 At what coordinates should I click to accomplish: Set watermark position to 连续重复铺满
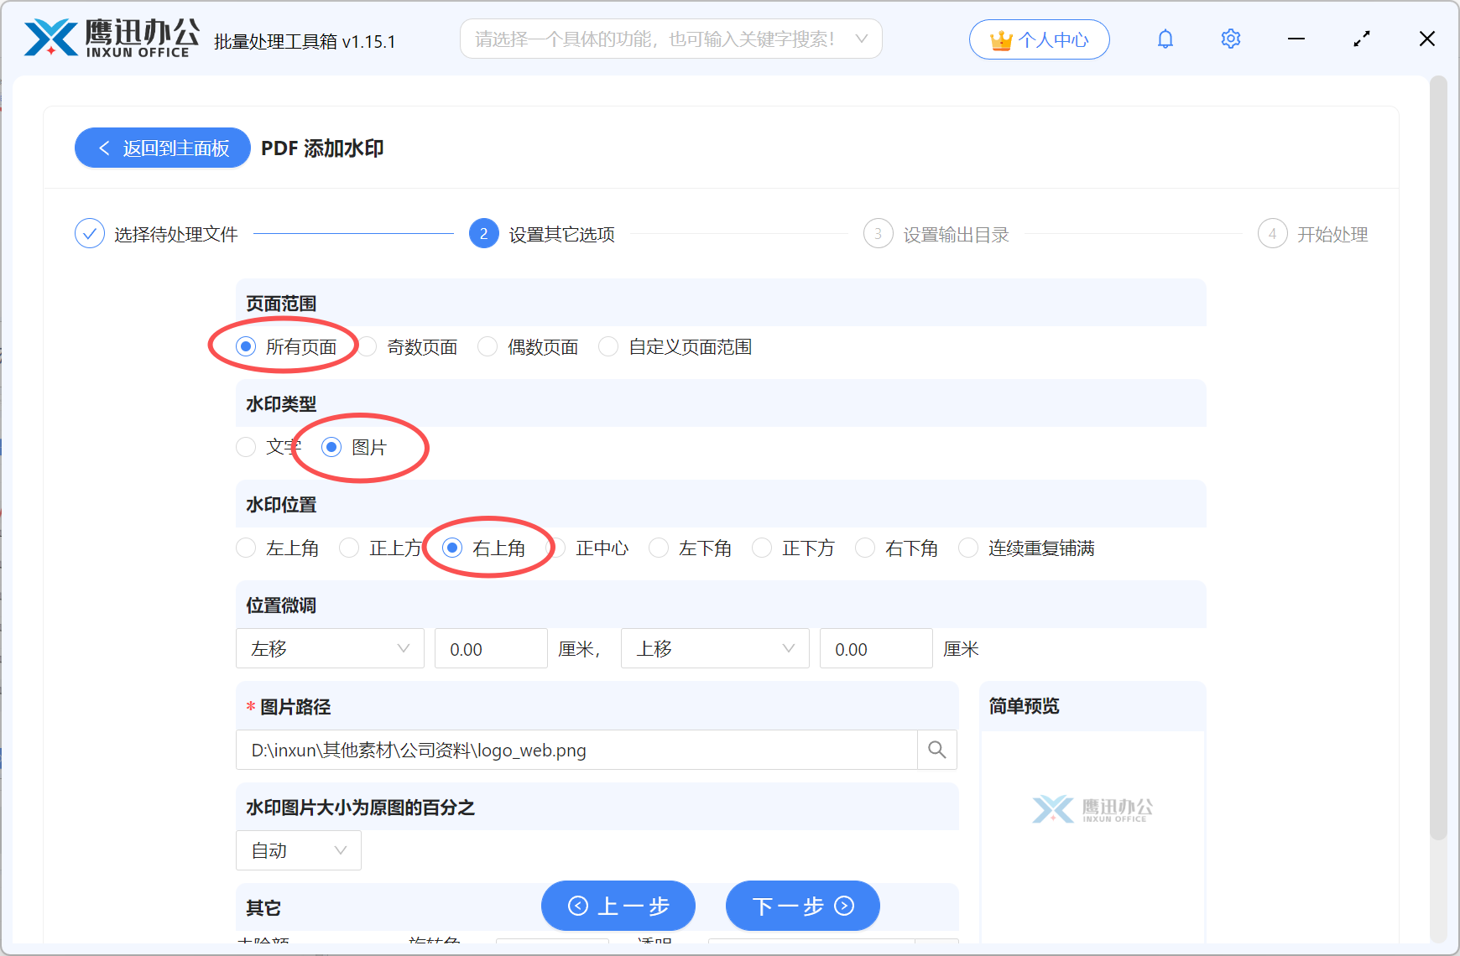pos(967,548)
